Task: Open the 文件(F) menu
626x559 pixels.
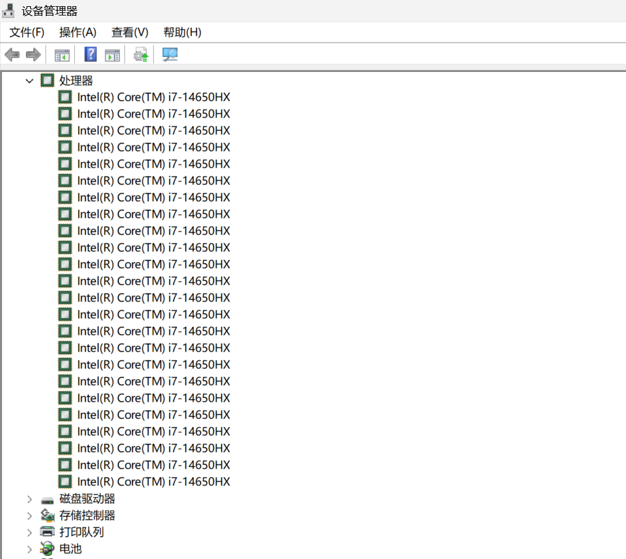Action: pos(27,32)
